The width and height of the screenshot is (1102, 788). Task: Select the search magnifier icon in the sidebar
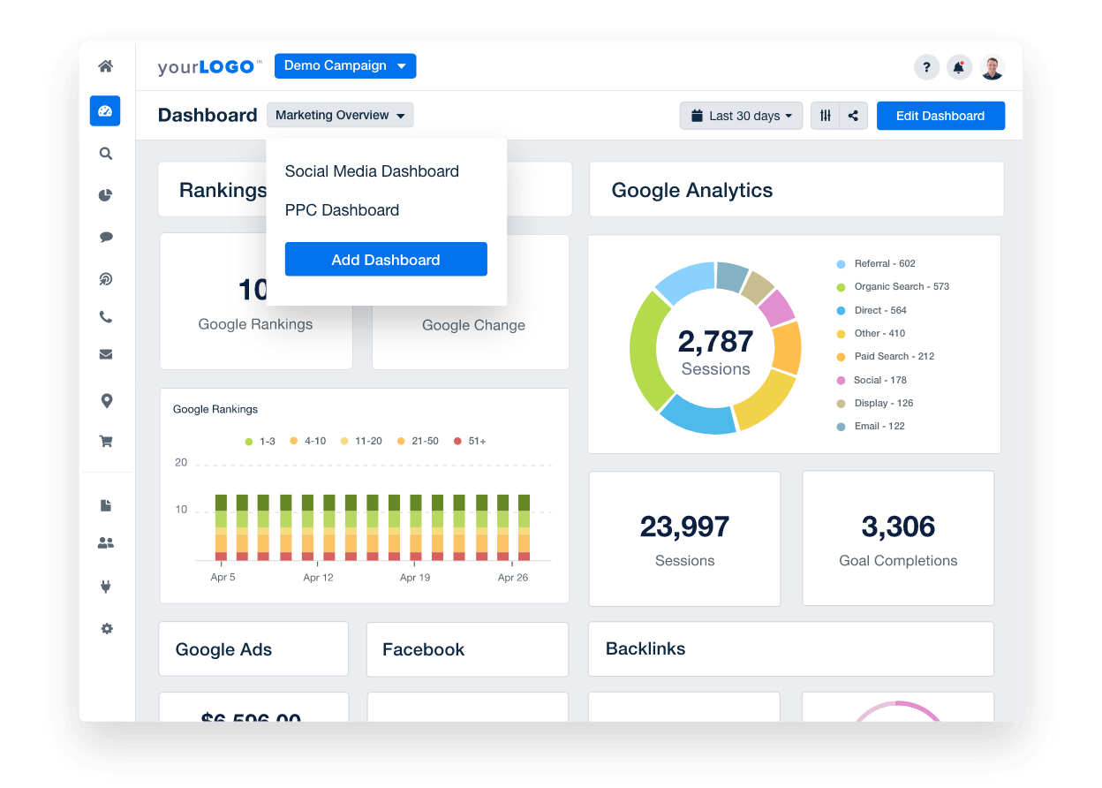click(x=105, y=153)
